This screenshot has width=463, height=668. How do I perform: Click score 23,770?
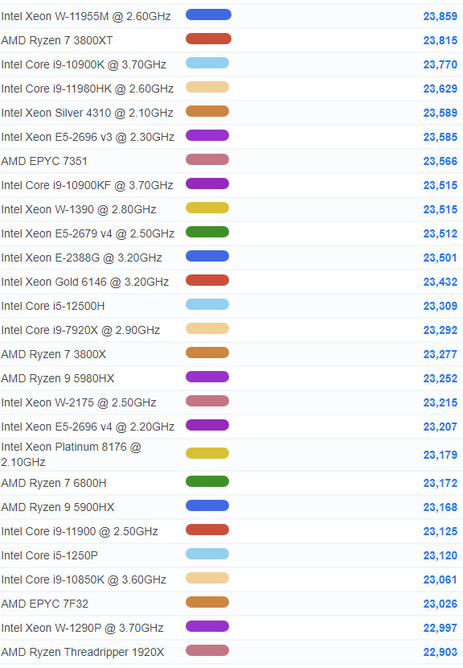pos(440,64)
